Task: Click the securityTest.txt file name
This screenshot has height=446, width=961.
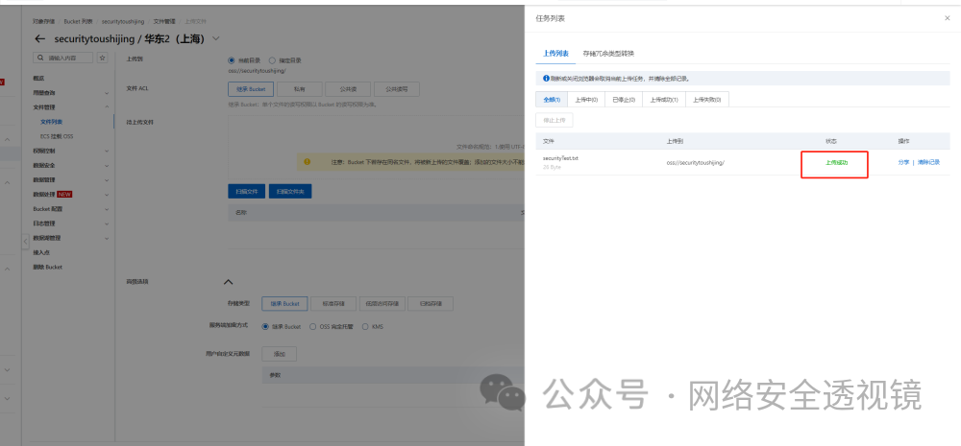Action: [561, 158]
